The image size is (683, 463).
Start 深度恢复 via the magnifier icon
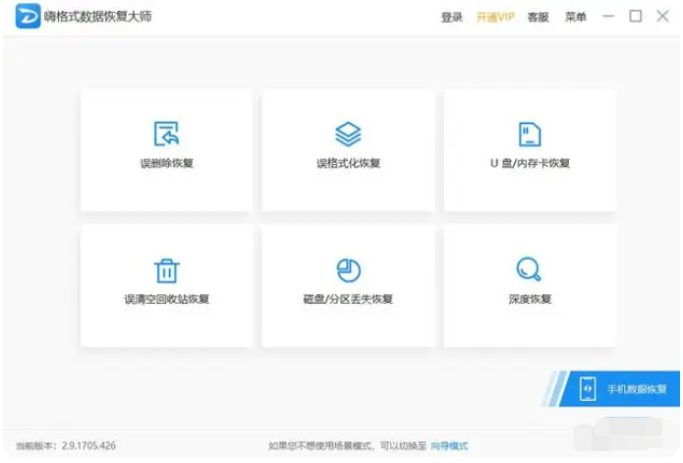[530, 269]
